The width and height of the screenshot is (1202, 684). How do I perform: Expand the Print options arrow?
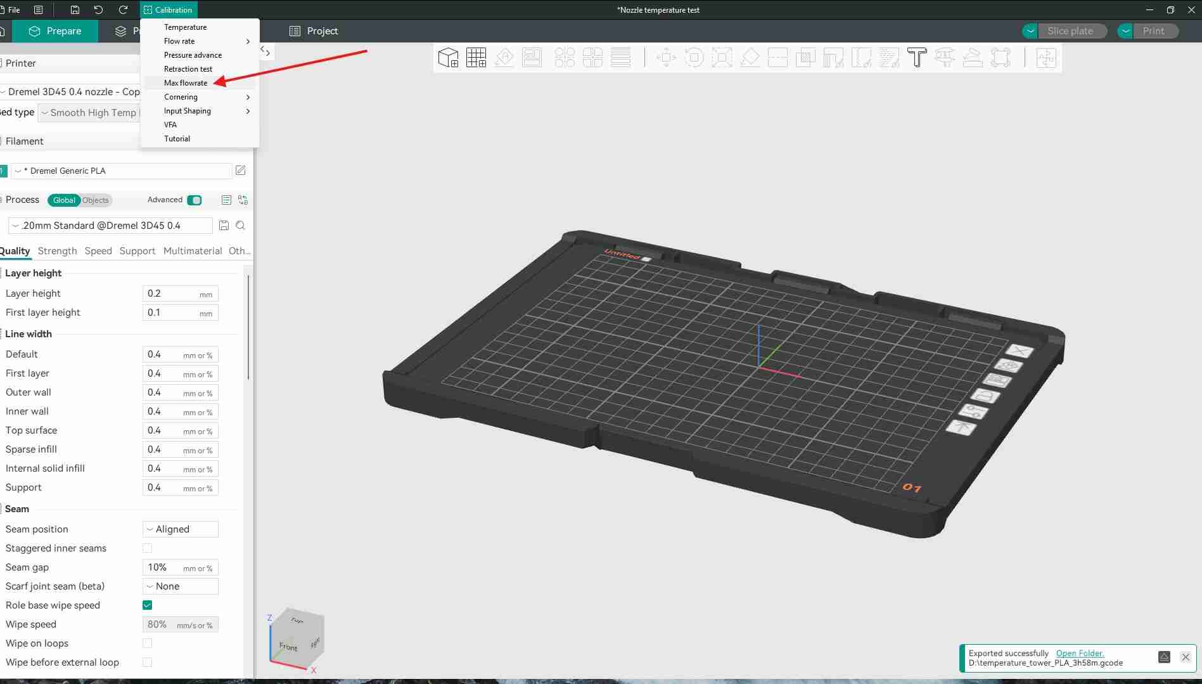point(1125,31)
